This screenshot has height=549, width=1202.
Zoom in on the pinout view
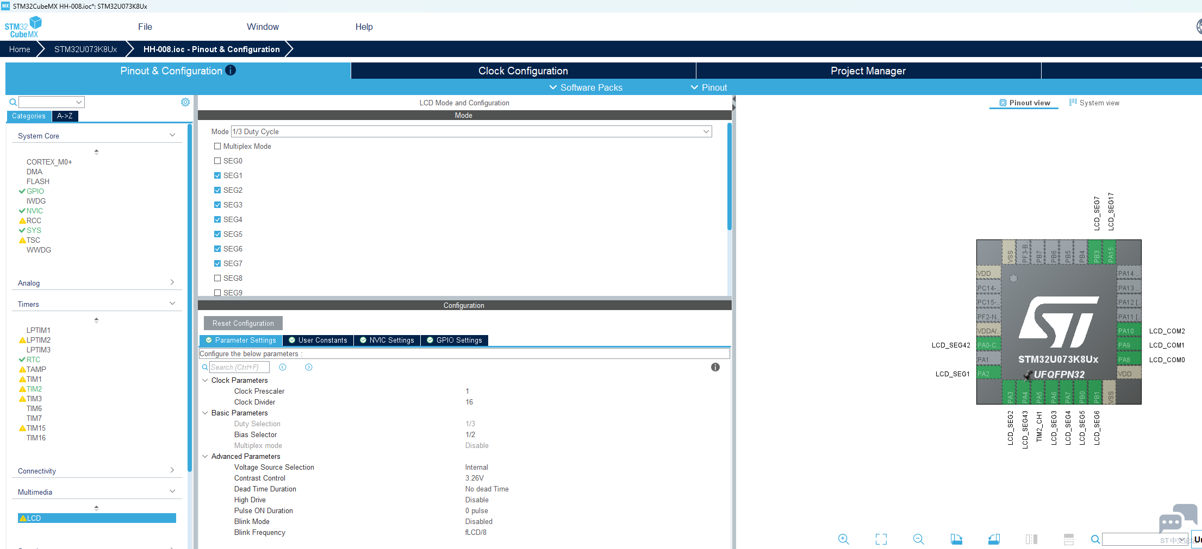(844, 539)
